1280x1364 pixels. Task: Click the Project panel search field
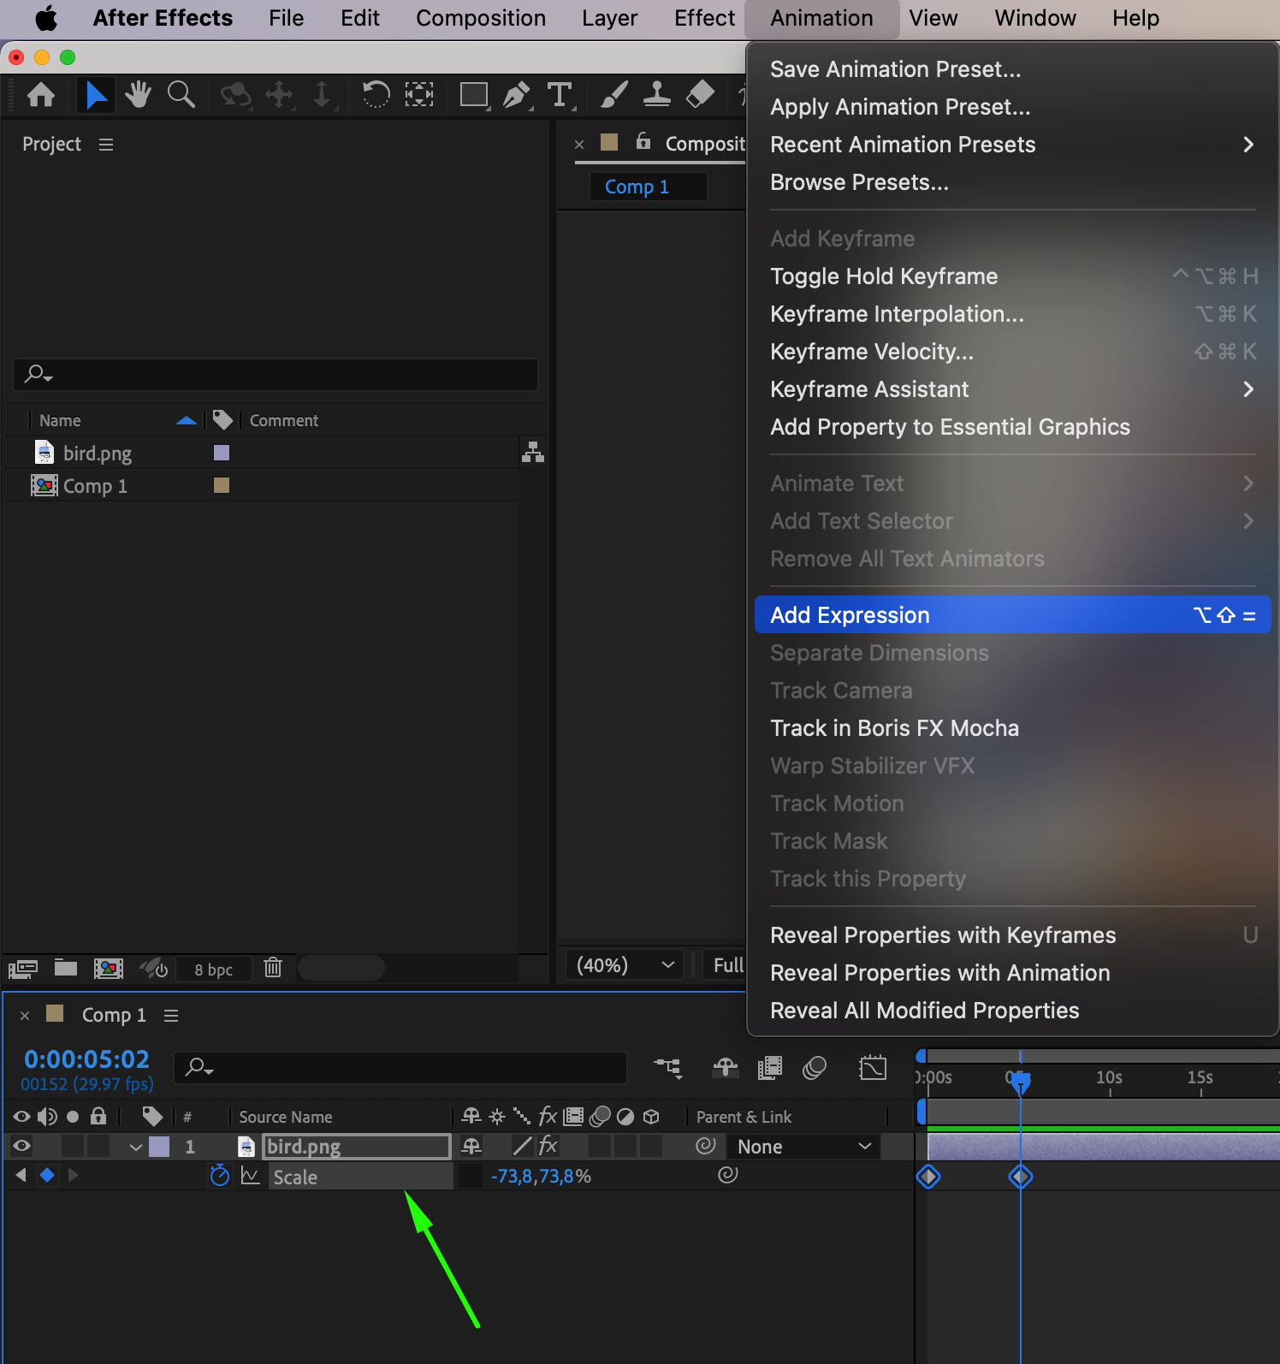pos(276,374)
